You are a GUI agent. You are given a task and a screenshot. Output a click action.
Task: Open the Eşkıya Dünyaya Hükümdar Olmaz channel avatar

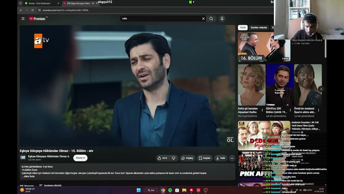click(23, 158)
